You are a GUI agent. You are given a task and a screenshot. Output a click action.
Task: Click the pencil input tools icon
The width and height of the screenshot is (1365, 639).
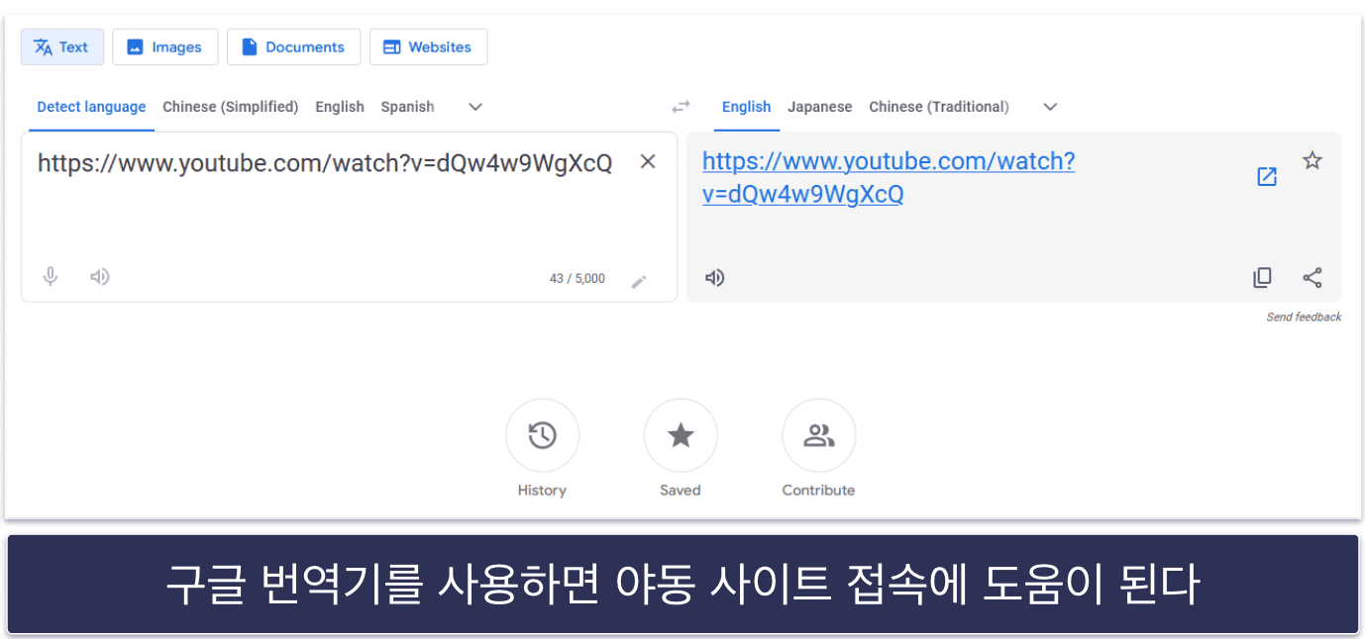coord(639,282)
